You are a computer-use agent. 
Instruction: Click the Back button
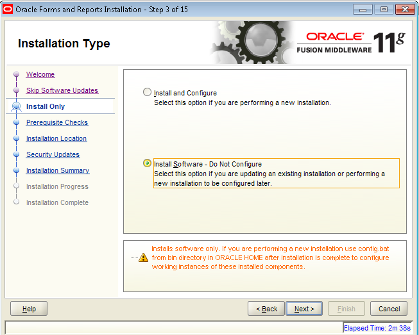tap(266, 309)
